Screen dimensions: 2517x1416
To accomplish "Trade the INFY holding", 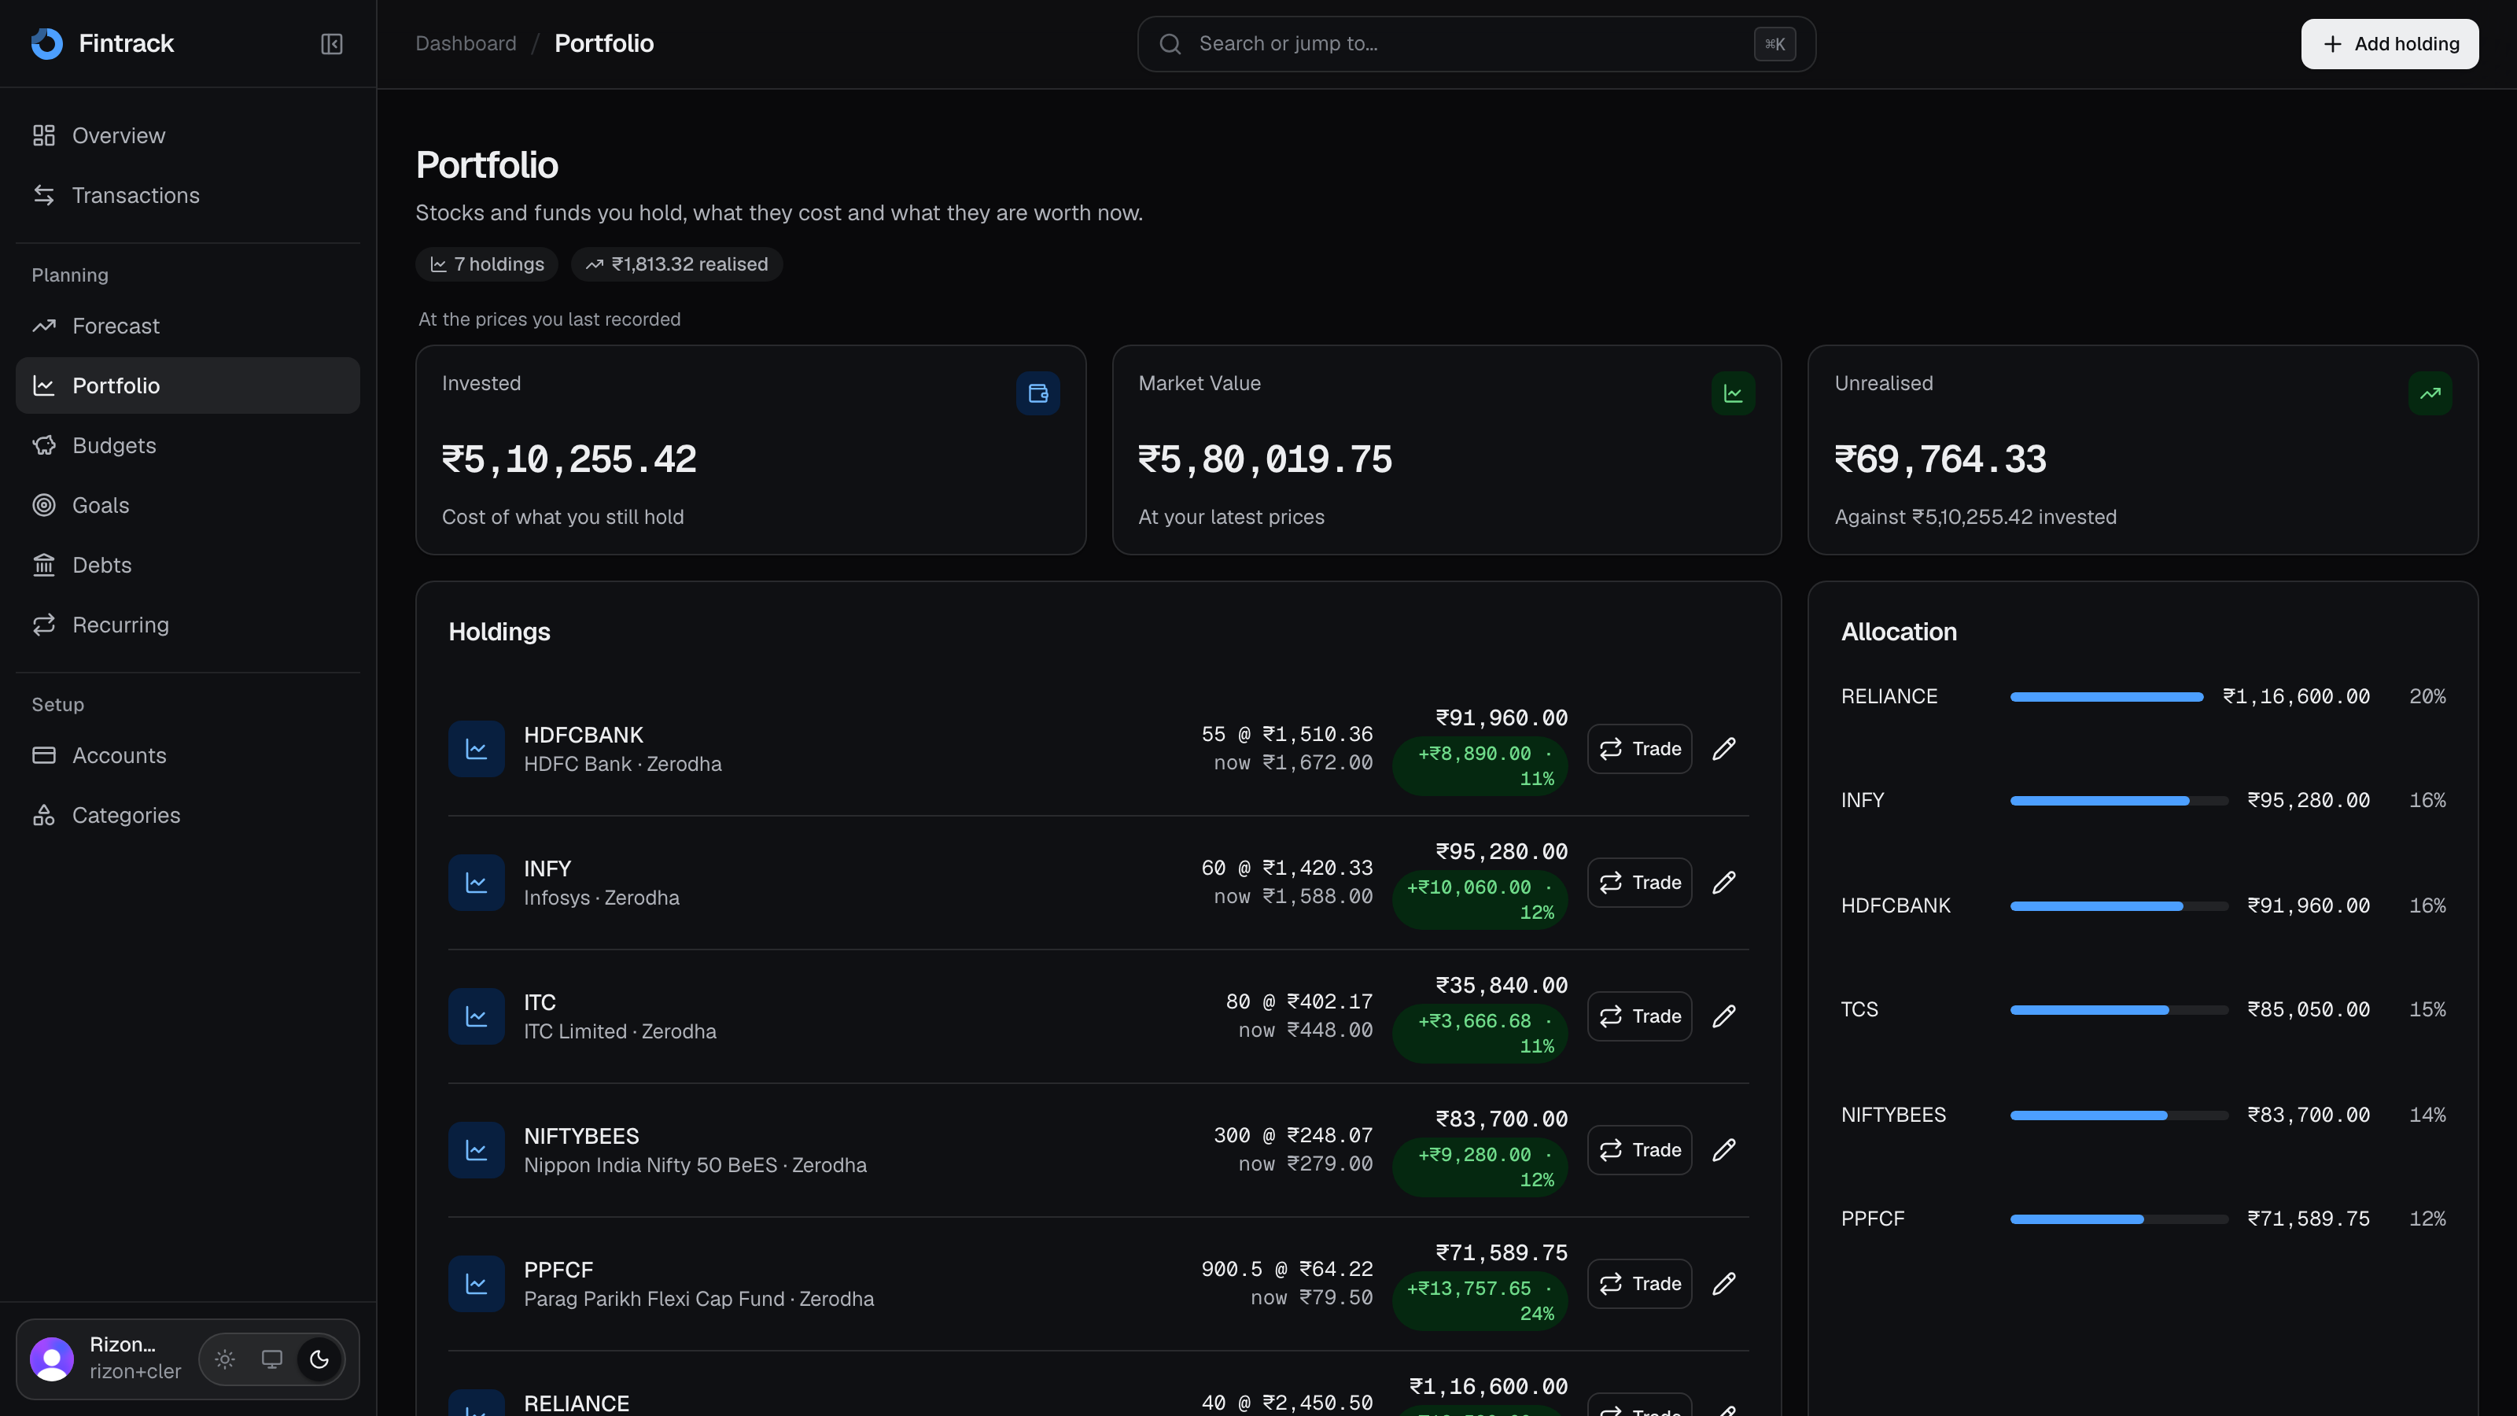I will point(1639,883).
